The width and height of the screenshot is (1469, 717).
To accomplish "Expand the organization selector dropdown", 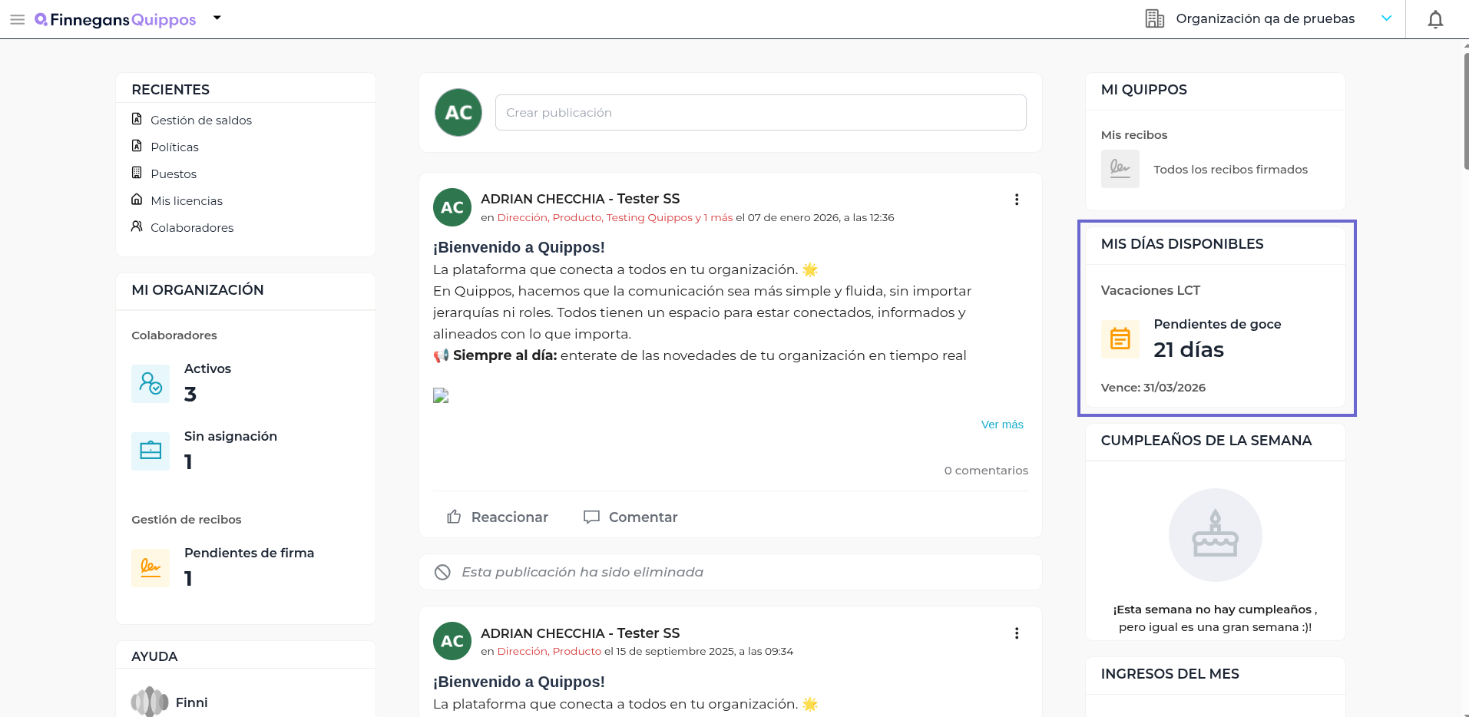I will tap(1386, 18).
